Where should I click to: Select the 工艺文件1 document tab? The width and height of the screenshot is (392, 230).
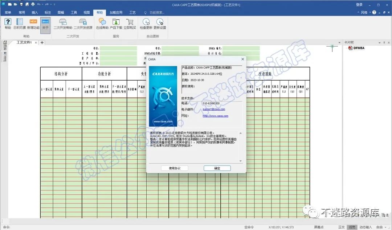24,42
